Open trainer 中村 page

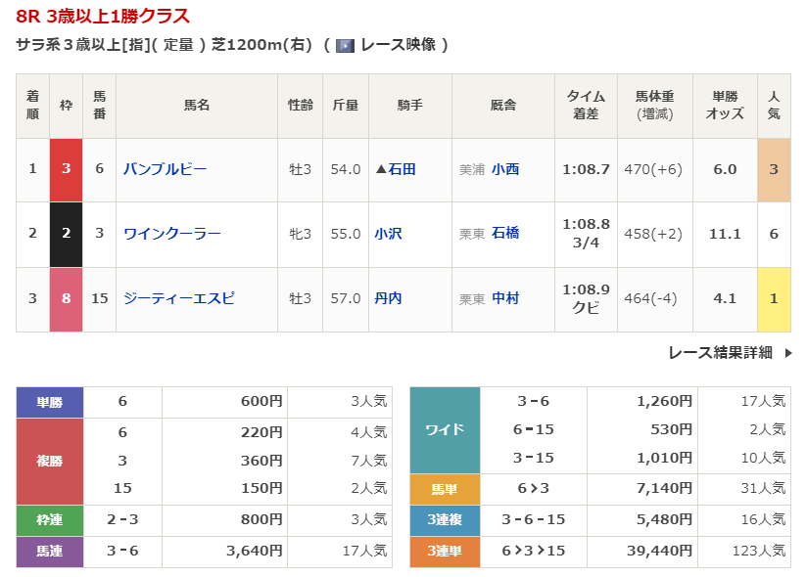pos(505,298)
